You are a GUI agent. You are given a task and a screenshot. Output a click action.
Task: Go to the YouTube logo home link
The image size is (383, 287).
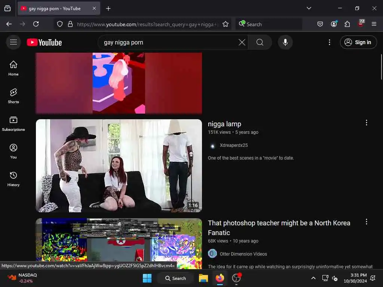pos(44,42)
